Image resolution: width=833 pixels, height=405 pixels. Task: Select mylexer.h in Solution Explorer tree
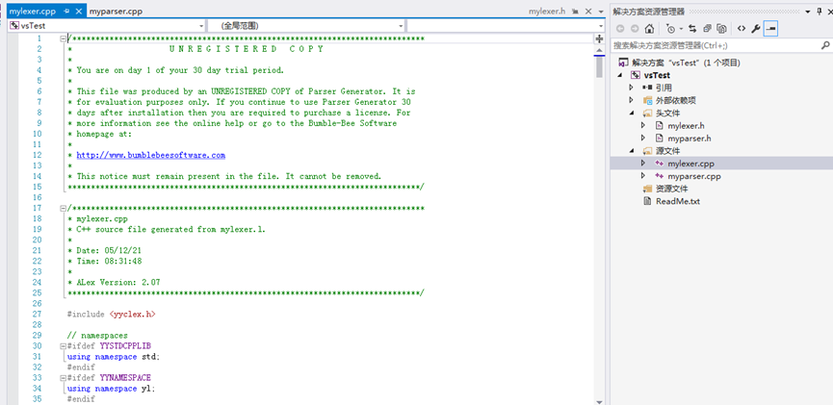[x=686, y=126]
